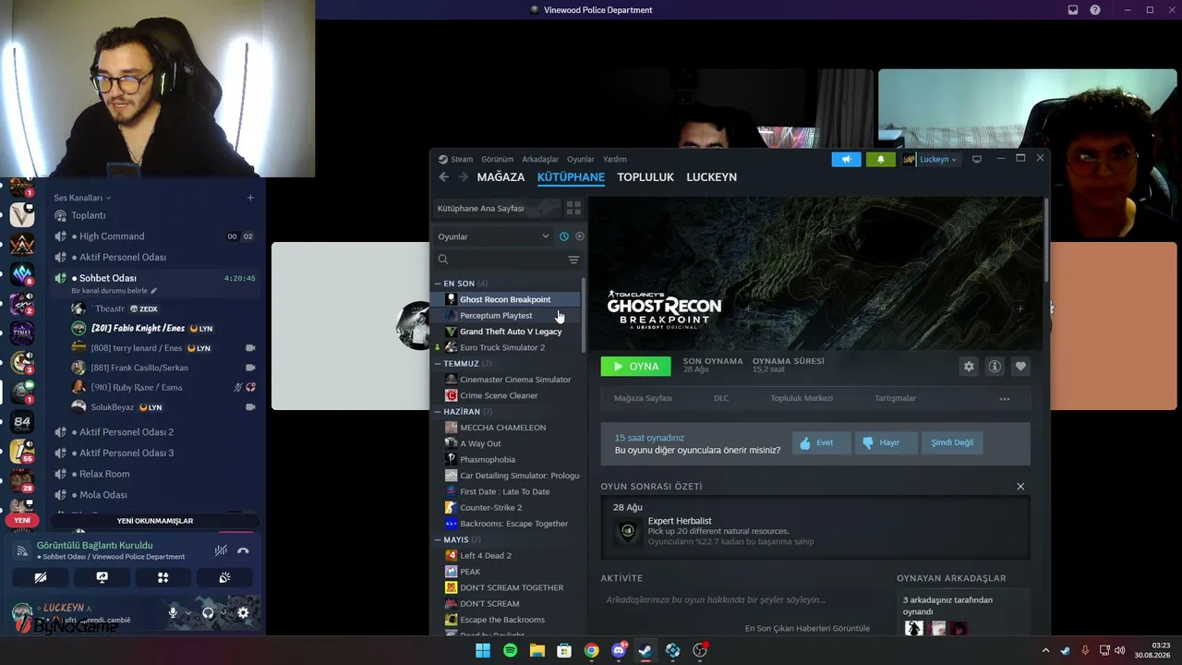Disconnect from Discord voice call
The height and width of the screenshot is (665, 1182).
point(243,550)
